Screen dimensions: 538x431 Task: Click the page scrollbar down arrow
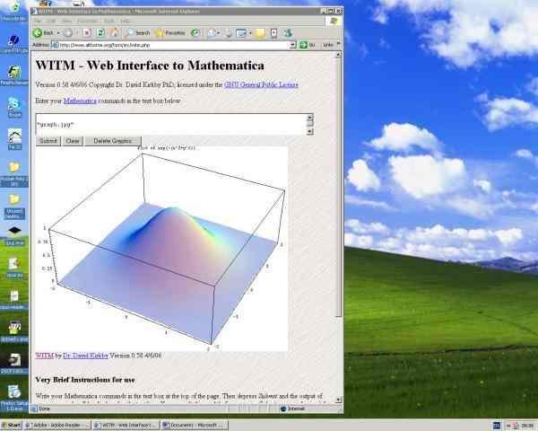point(338,400)
